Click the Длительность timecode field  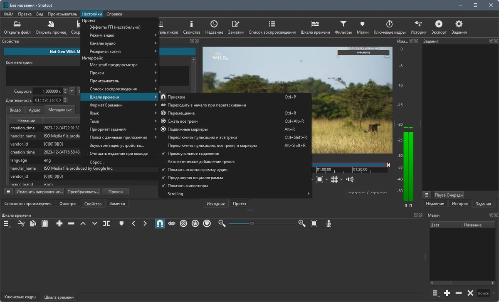point(49,100)
